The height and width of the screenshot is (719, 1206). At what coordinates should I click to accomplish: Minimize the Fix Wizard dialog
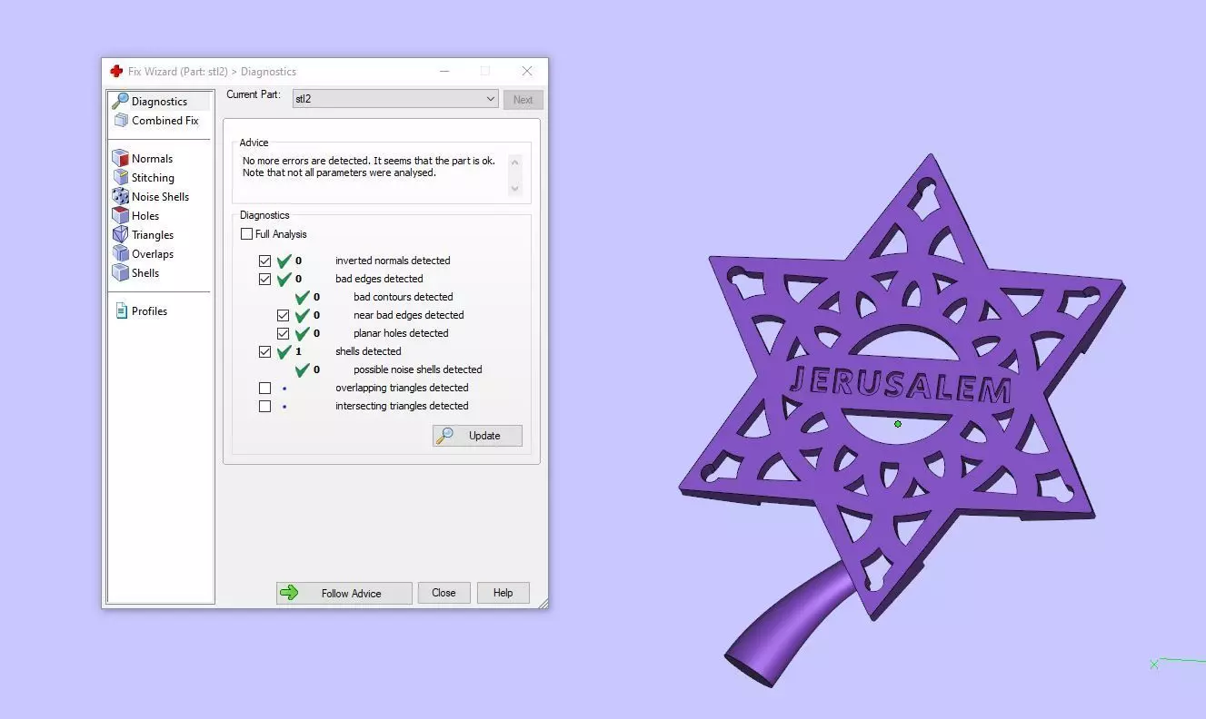coord(444,71)
